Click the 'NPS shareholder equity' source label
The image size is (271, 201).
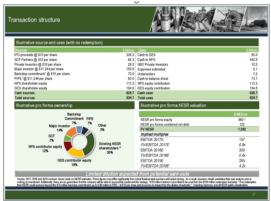click(x=31, y=84)
